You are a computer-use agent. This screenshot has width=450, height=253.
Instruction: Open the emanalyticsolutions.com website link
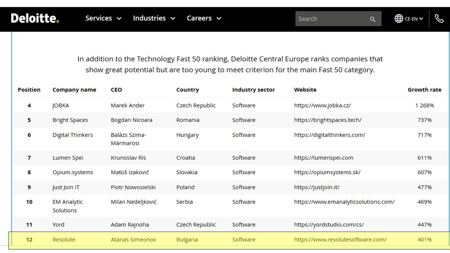point(344,202)
